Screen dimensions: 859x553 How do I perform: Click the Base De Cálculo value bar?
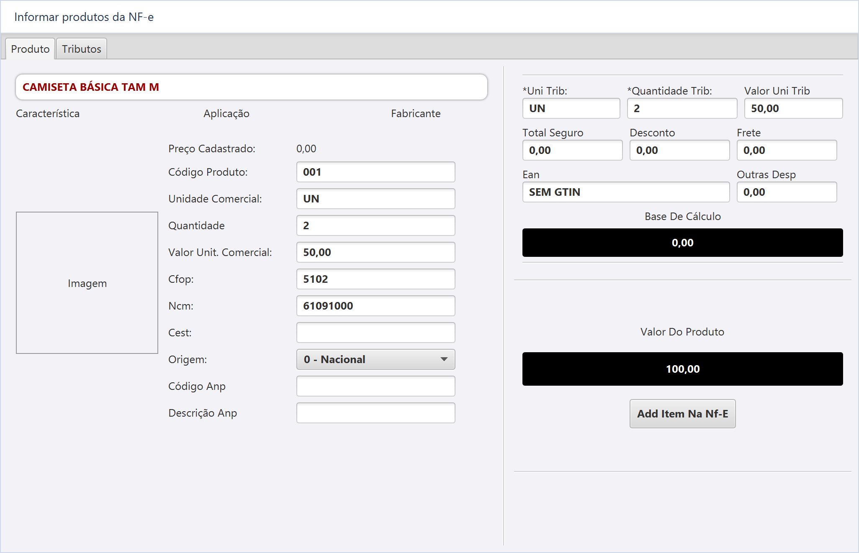tap(682, 243)
